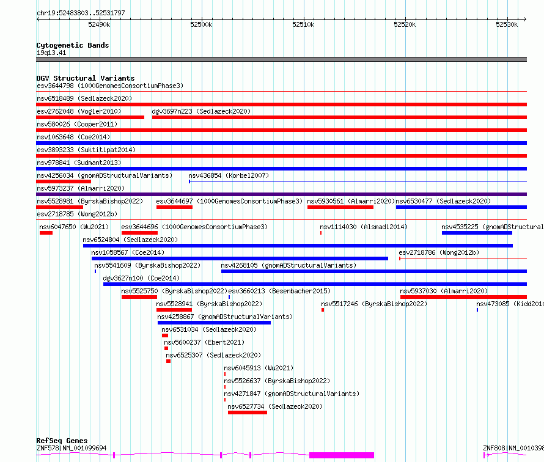Click the ruler's right scroll arrow
Screen dimensions: 544x462
[525, 19]
